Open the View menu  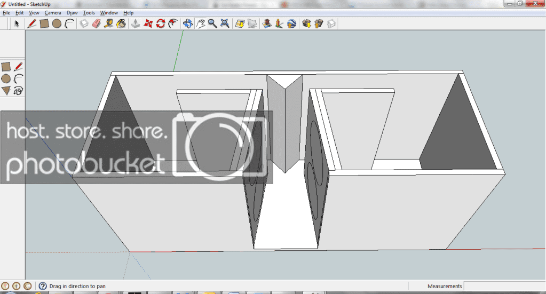34,12
